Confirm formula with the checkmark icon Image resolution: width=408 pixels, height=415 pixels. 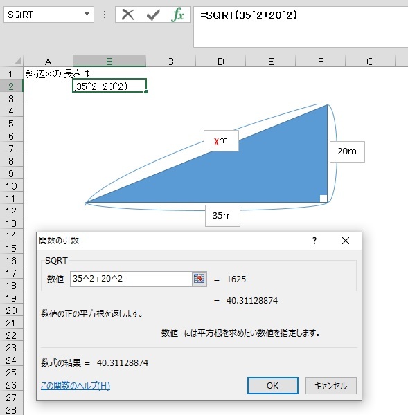(153, 15)
